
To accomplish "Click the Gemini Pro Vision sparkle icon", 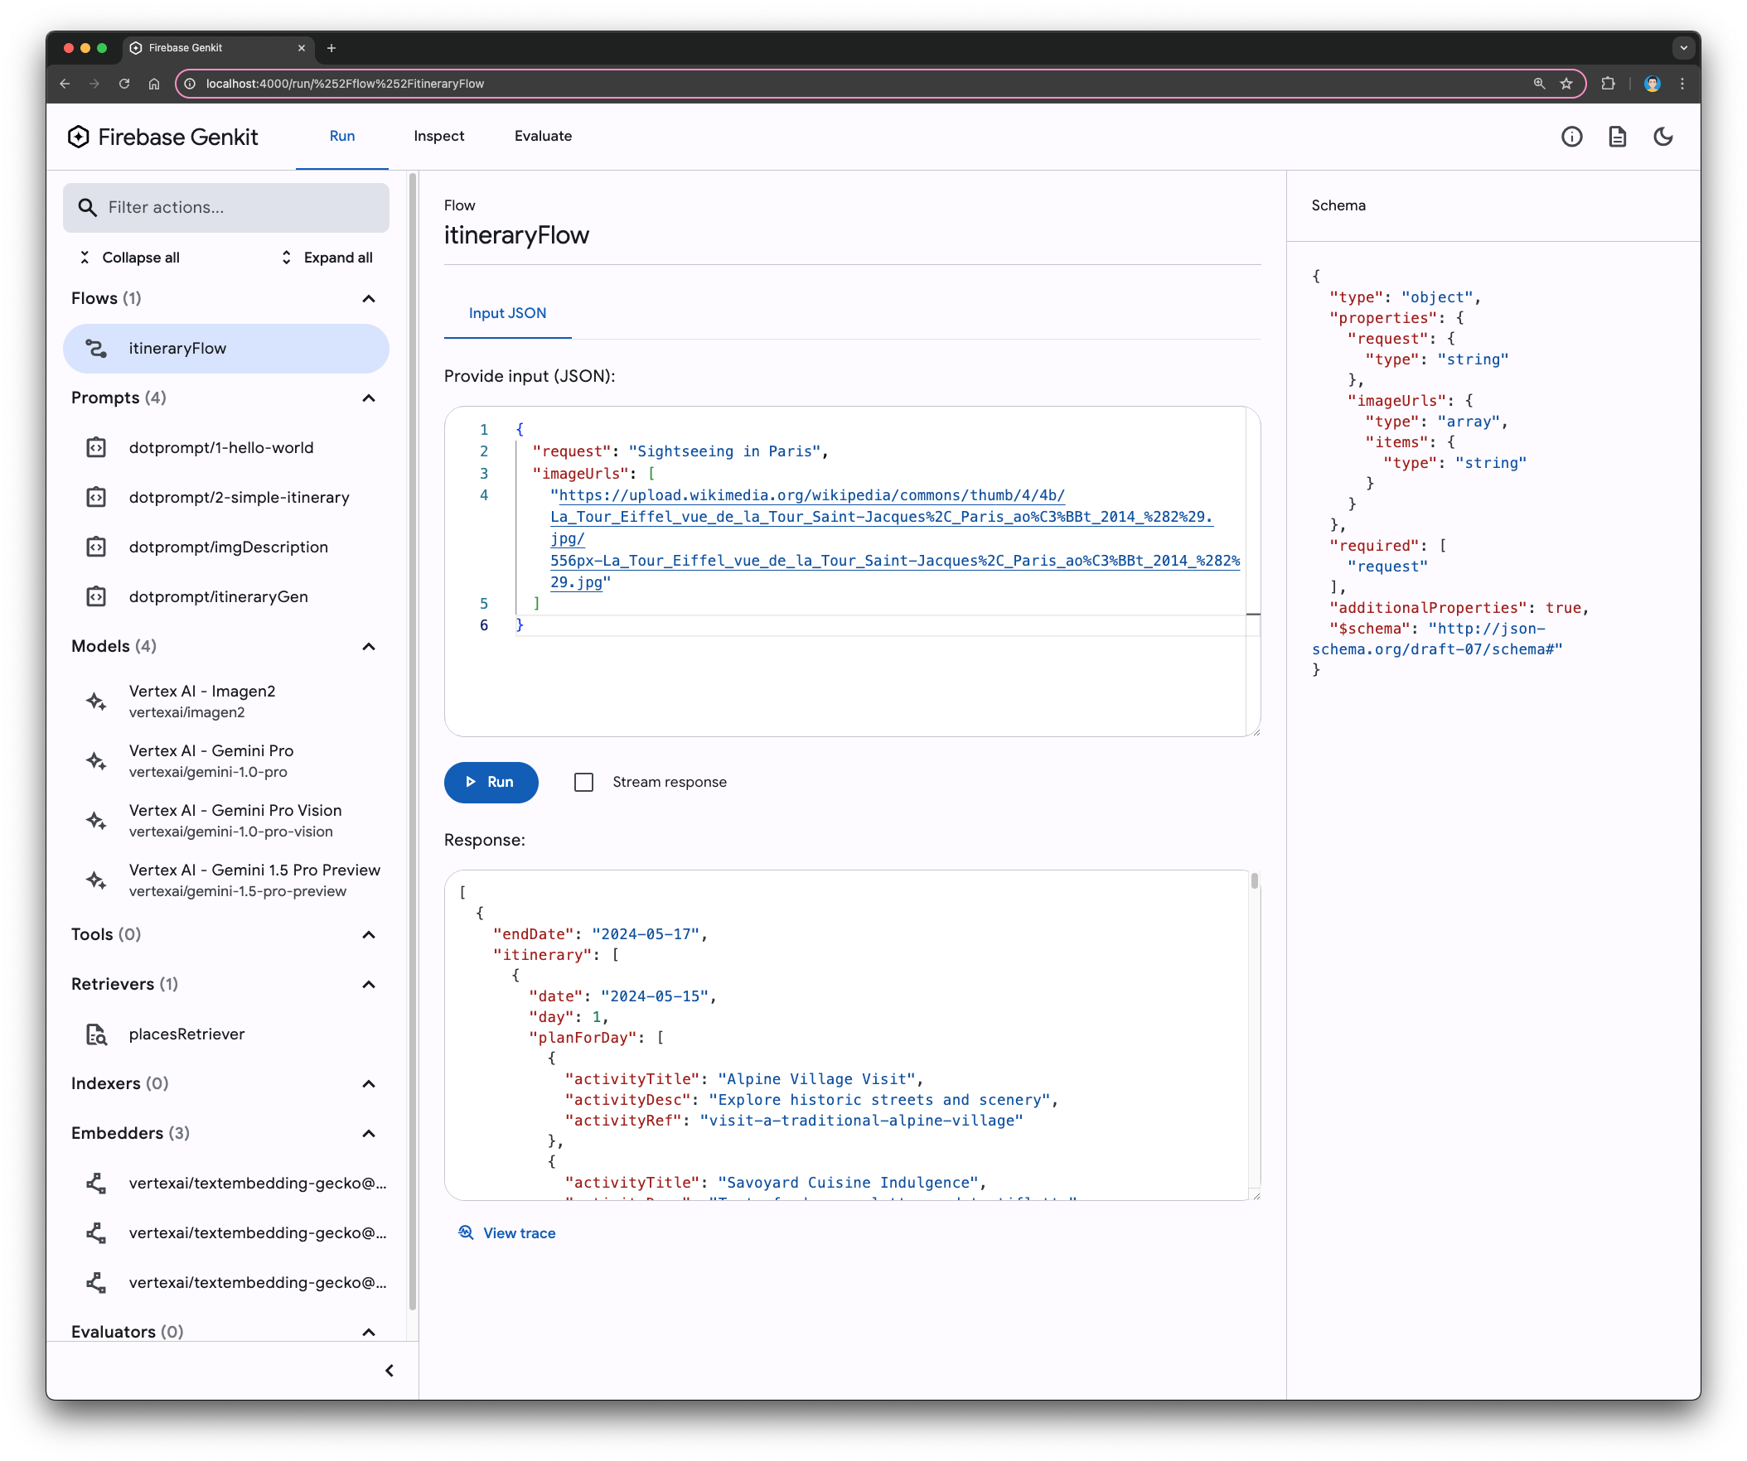I will (96, 821).
